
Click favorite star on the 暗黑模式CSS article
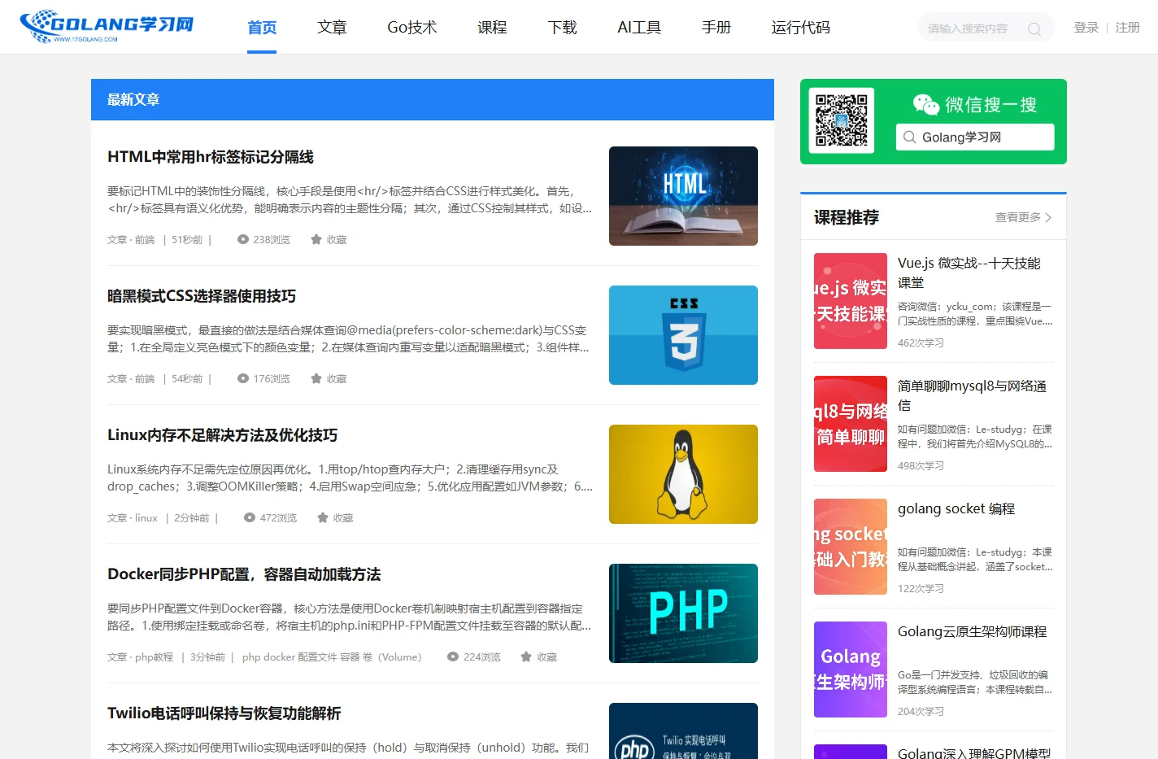316,378
